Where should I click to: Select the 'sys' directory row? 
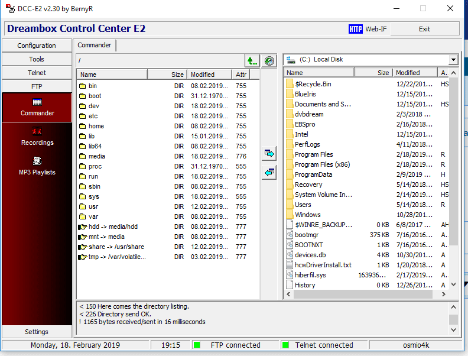[x=168, y=196]
